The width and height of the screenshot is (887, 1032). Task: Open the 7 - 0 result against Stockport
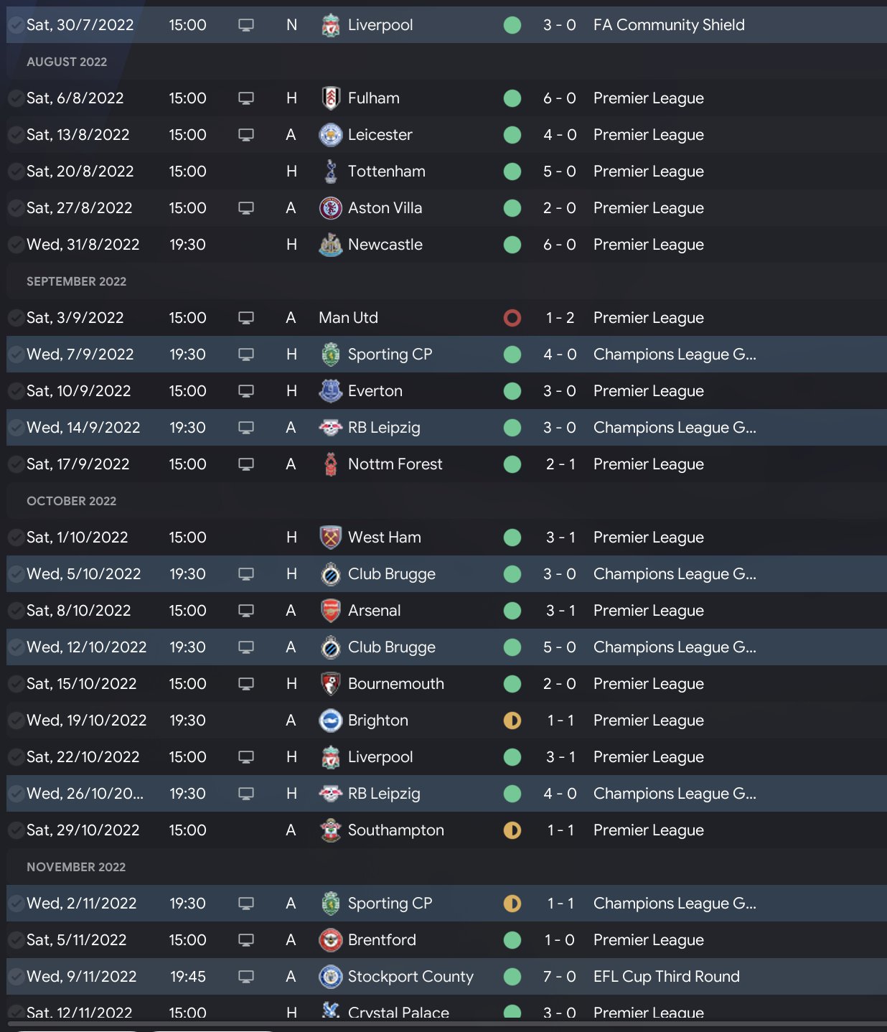point(560,977)
